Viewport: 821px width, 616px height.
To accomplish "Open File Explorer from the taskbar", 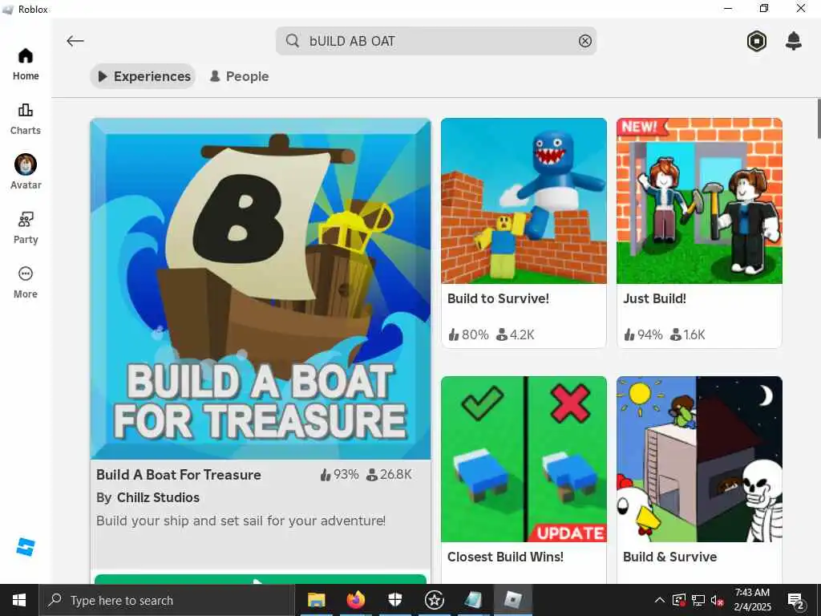I will 316,600.
